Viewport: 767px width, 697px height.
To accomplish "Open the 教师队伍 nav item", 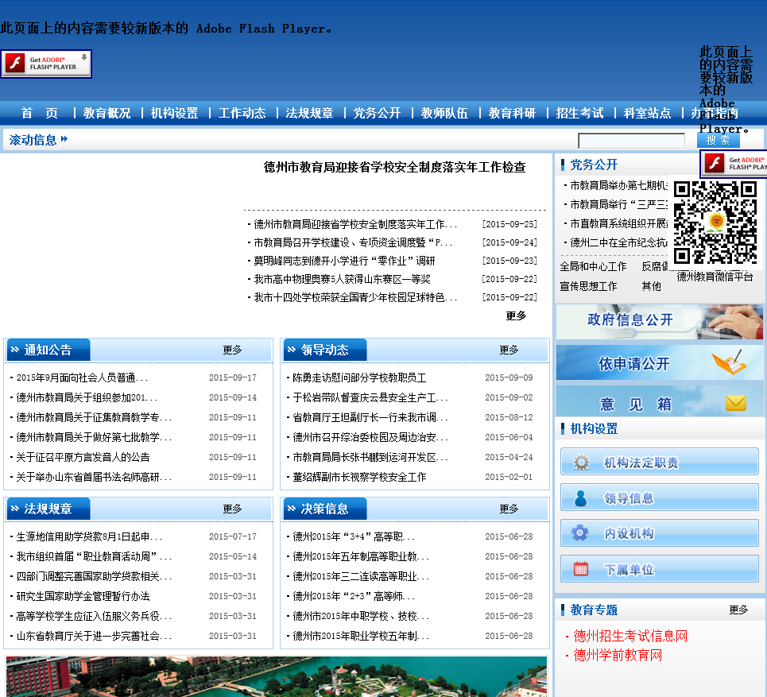I will 444,114.
